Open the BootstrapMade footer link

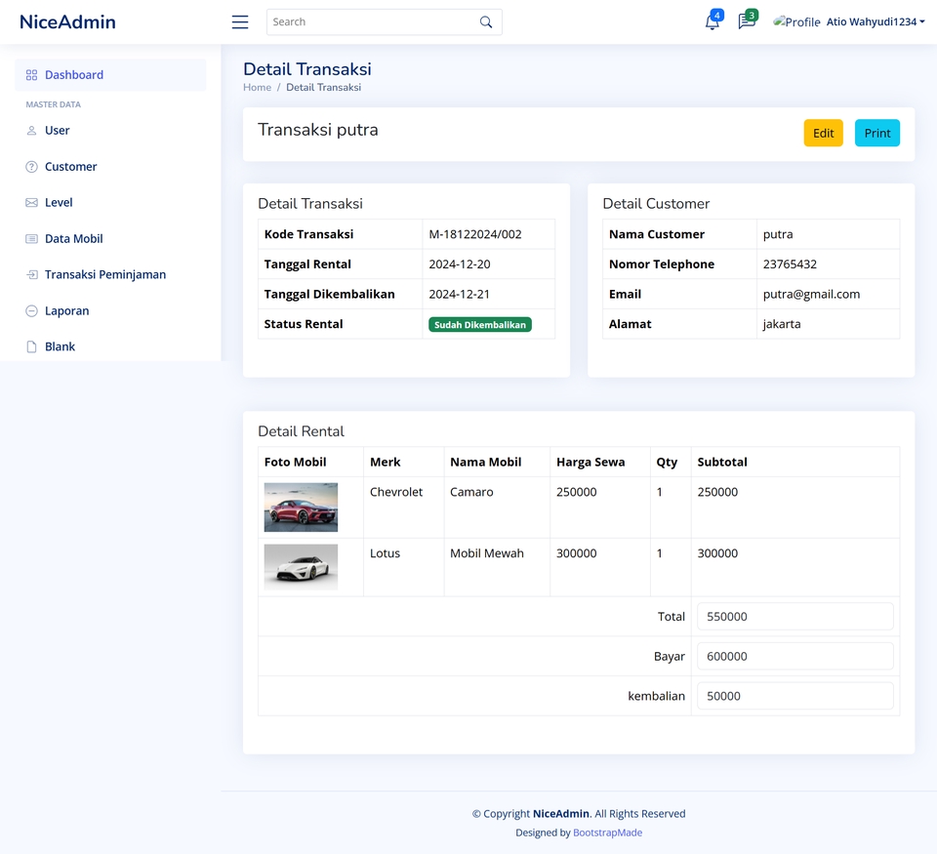[x=607, y=833]
